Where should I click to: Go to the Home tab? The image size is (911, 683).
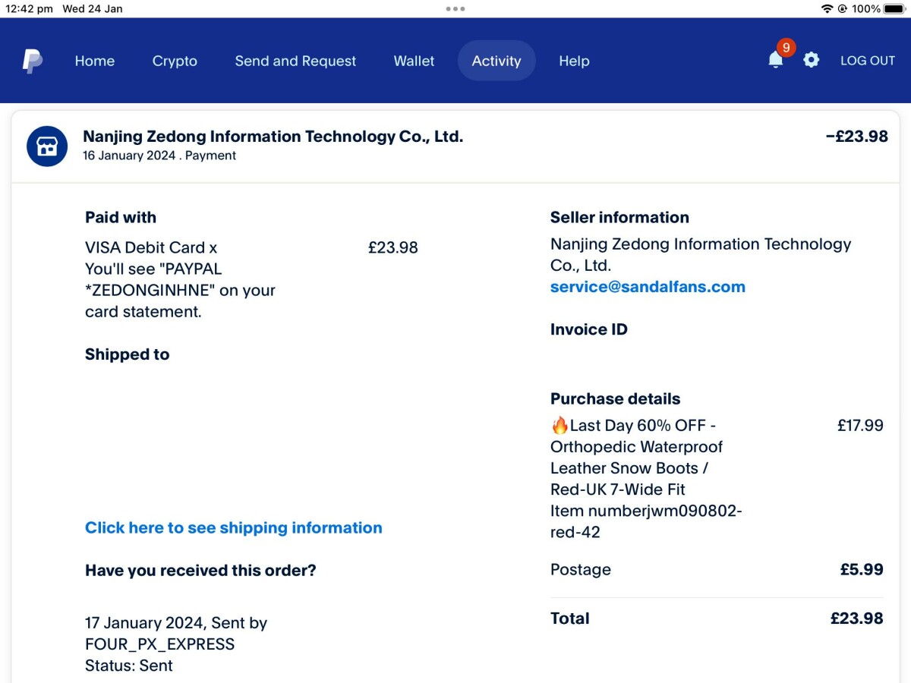pos(95,61)
